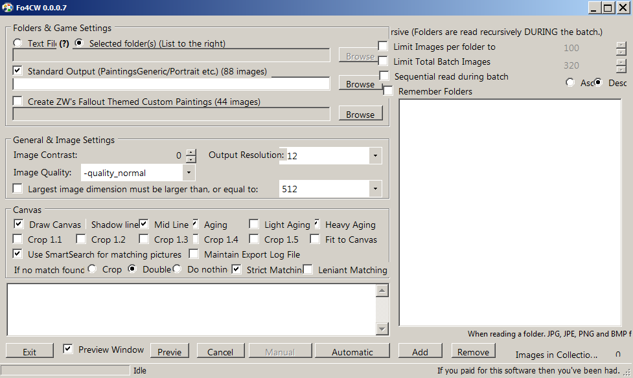This screenshot has width=633, height=378.
Task: Enable Limit Total Batch Images
Action: 384,61
